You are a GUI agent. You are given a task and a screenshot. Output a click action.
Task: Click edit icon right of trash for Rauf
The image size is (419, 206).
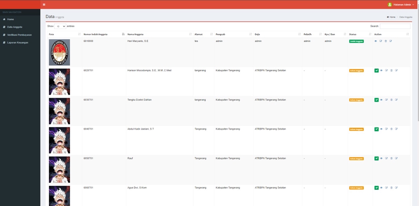(x=396, y=158)
